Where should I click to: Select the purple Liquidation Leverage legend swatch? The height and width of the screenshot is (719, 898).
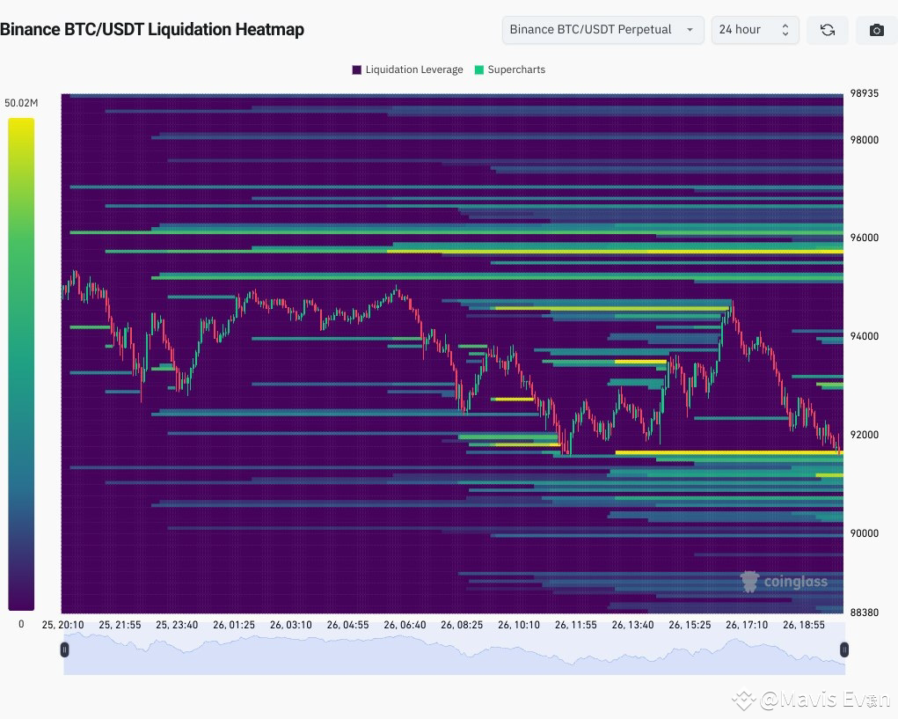(x=355, y=70)
